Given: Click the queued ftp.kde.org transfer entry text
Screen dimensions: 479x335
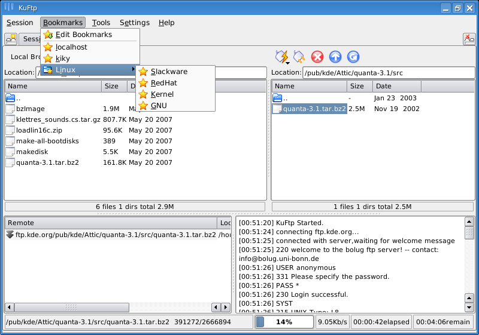Looking at the screenshot, I should coord(116,235).
